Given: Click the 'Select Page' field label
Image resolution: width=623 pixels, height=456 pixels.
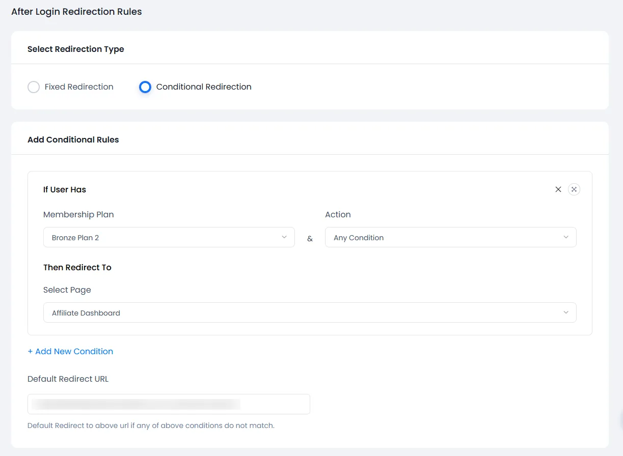Looking at the screenshot, I should (67, 290).
